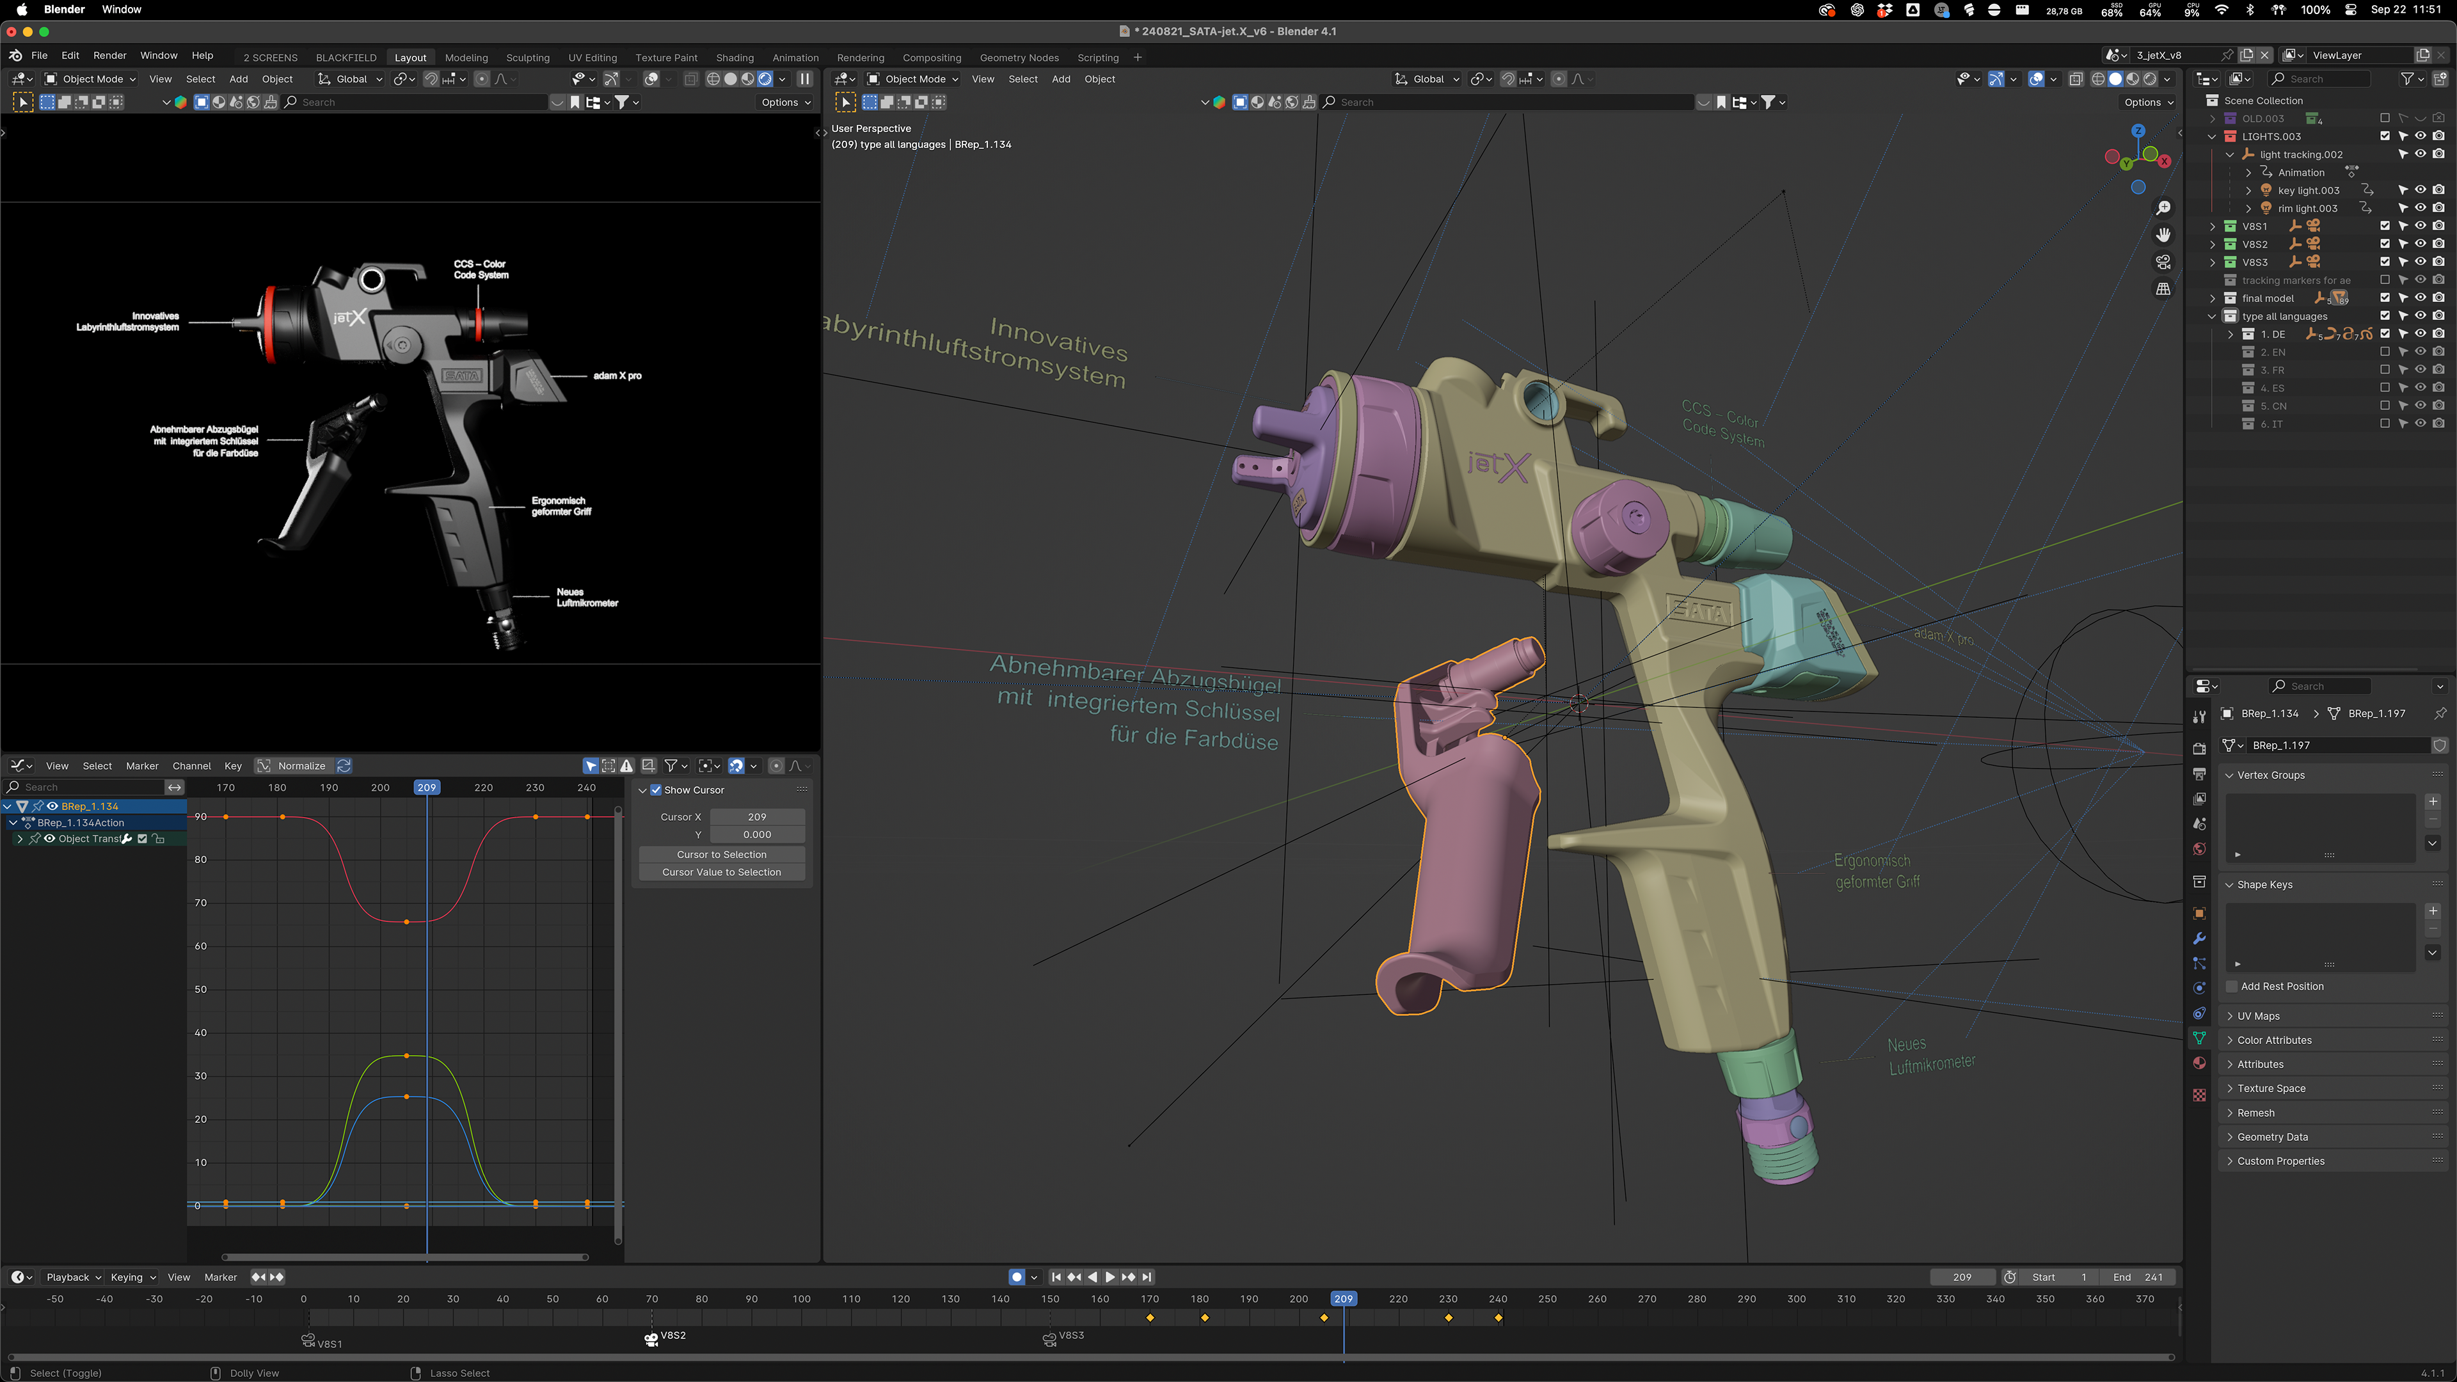Hide key light.003 in viewport
This screenshot has height=1382, width=2457.
click(x=2421, y=190)
